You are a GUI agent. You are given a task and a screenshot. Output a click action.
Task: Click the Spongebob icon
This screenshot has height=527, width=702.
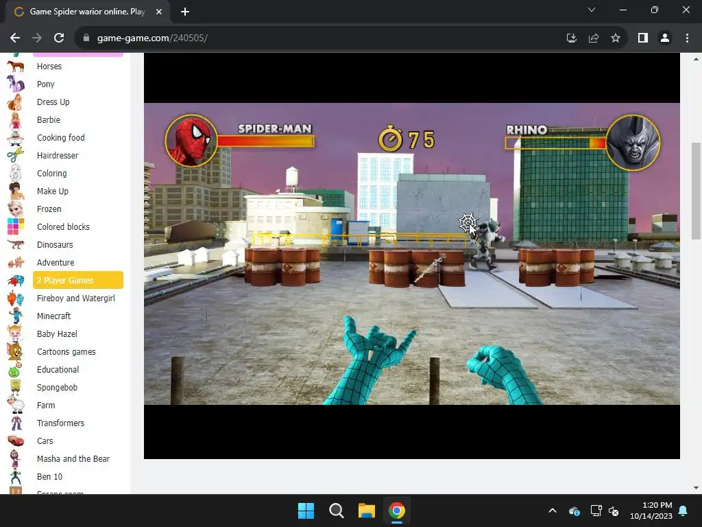click(x=15, y=388)
